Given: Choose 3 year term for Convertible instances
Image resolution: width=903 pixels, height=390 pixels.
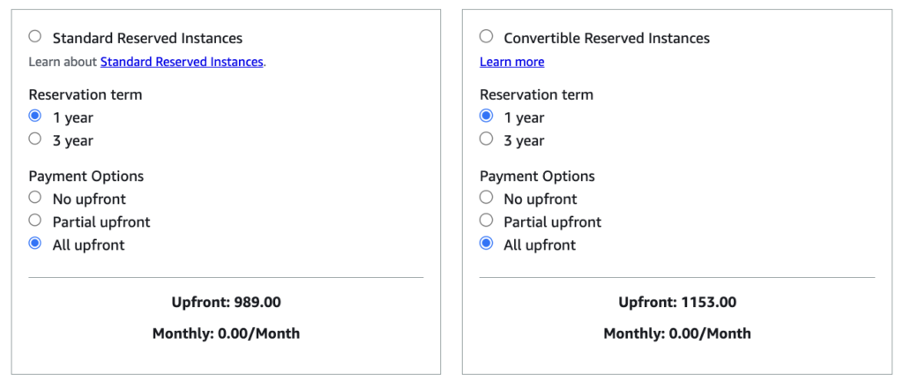Looking at the screenshot, I should pyautogui.click(x=486, y=139).
